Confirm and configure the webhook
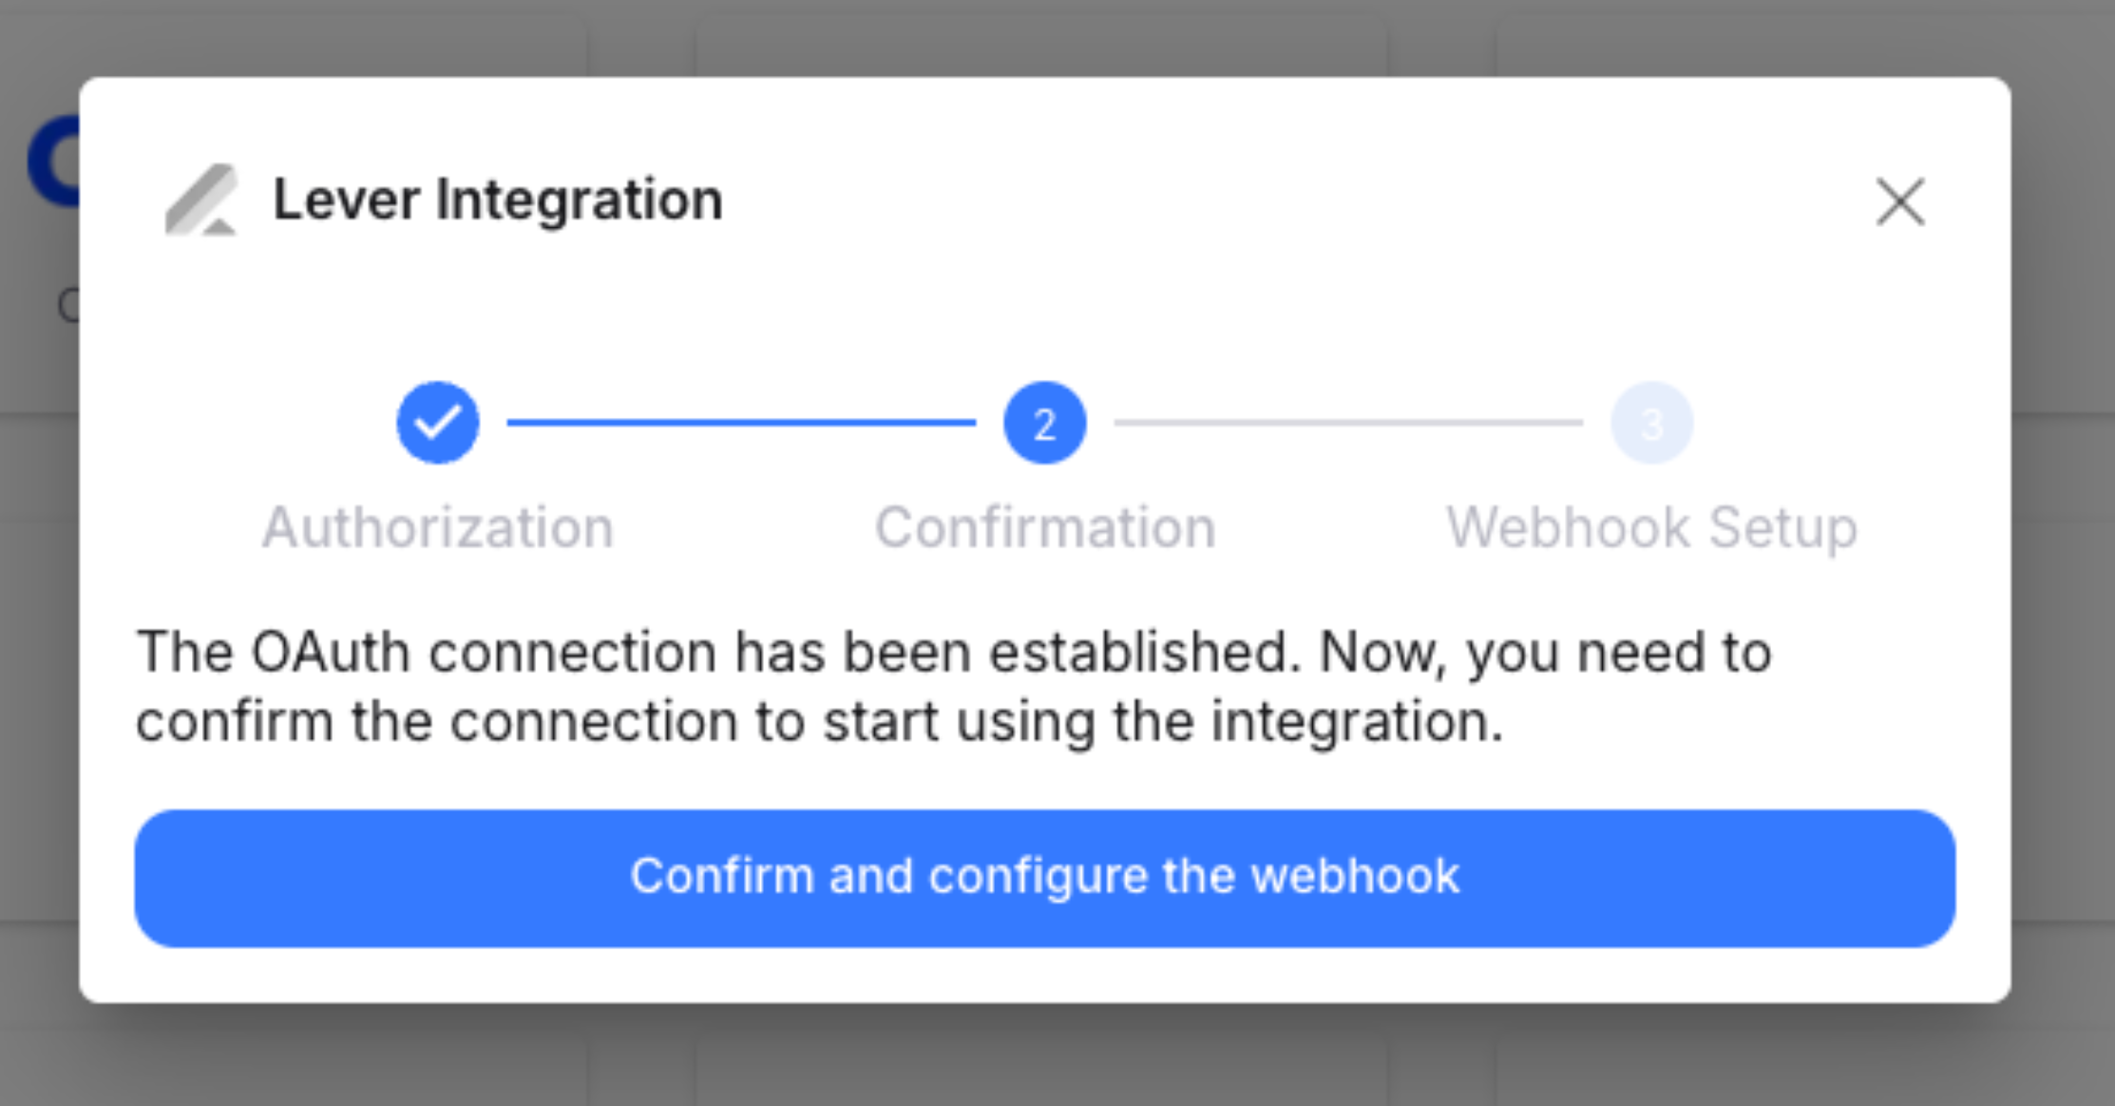The image size is (2115, 1106). pos(1045,878)
